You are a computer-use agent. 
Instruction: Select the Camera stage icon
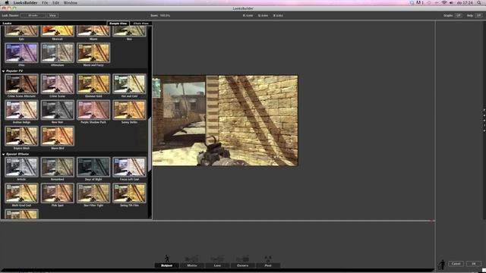point(243,259)
